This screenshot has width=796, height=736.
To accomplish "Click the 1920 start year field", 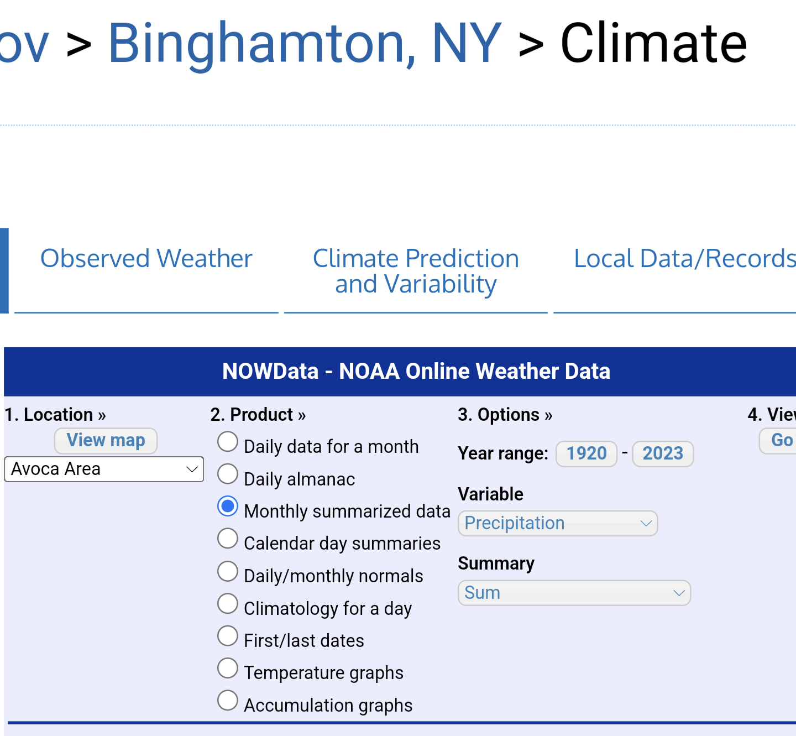I will 586,454.
